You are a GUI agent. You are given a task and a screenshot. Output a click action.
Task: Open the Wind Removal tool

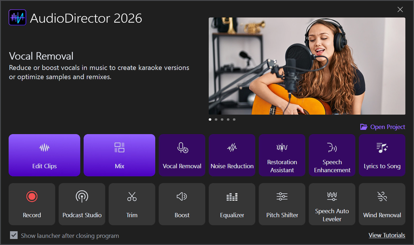click(x=382, y=204)
